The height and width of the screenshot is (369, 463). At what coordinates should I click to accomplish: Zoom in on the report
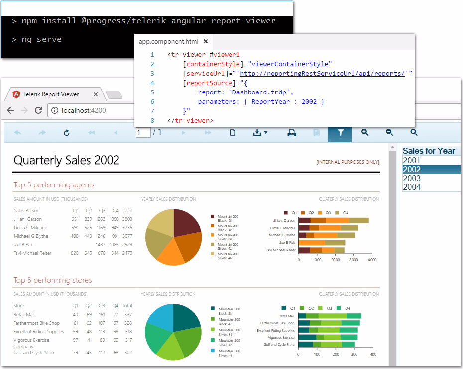(x=364, y=133)
